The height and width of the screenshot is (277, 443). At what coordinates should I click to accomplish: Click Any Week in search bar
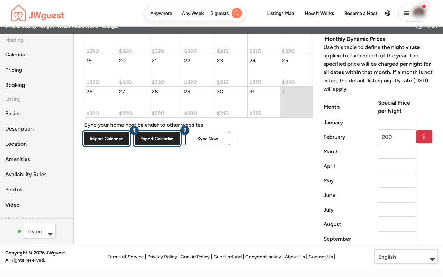pos(193,13)
